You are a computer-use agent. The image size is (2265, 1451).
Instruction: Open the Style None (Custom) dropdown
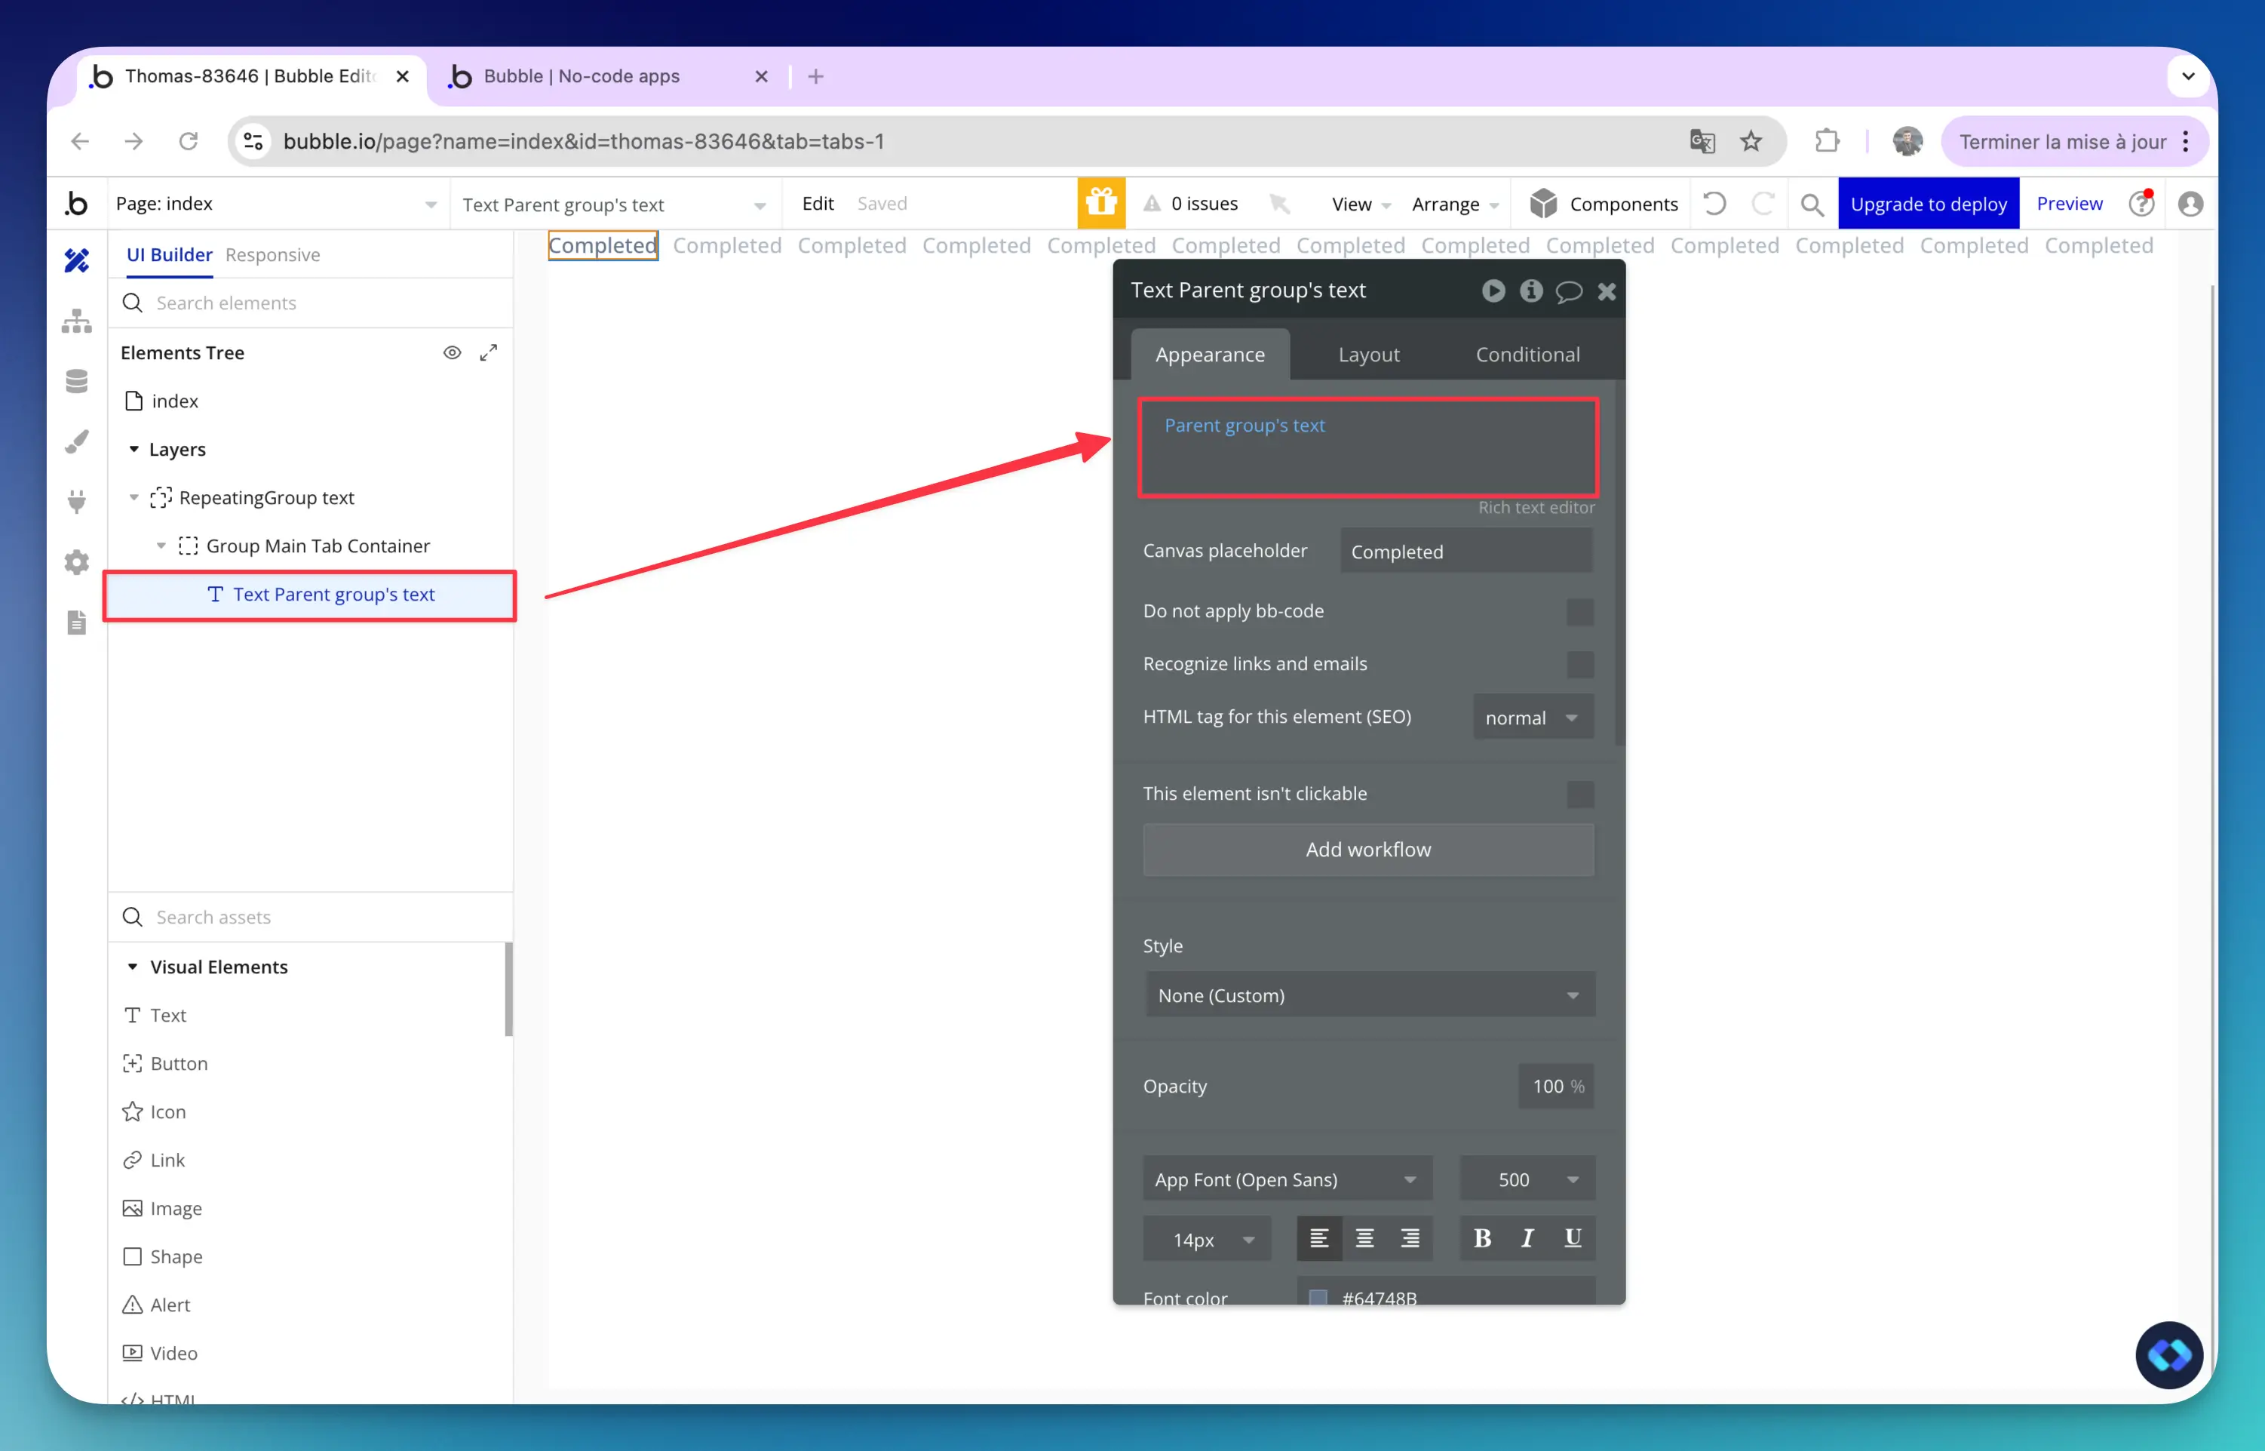click(1370, 996)
